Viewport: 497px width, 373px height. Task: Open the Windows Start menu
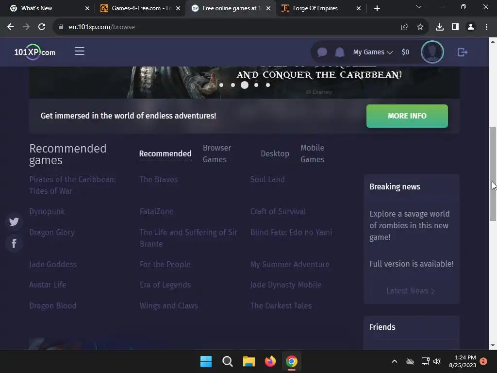coord(206,361)
